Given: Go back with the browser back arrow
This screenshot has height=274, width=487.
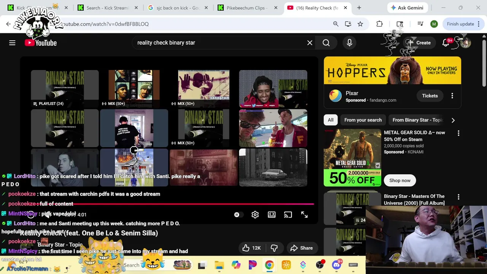Looking at the screenshot, I should 8,24.
